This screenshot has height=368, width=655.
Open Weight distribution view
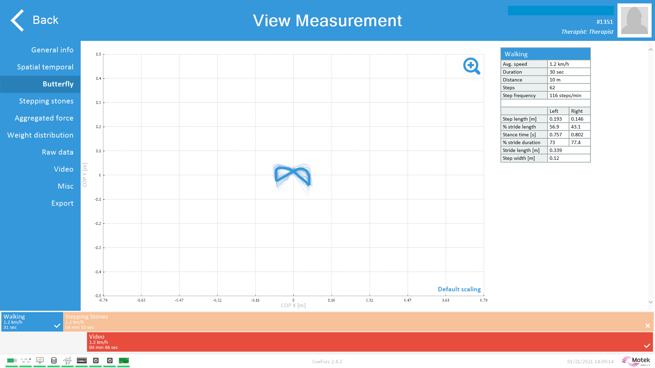[x=40, y=135]
